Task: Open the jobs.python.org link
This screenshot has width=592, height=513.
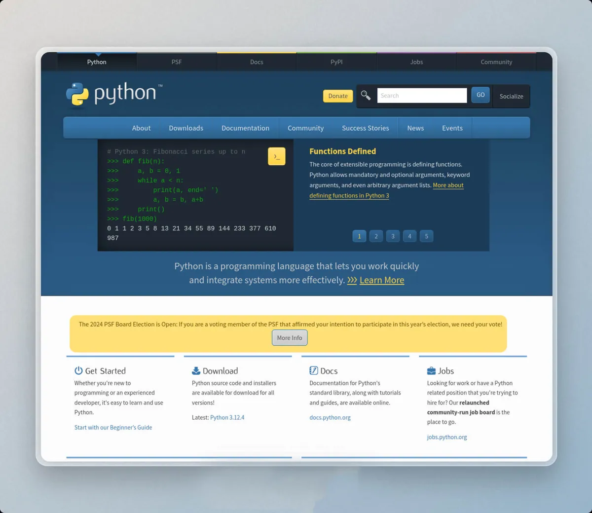Action: click(447, 437)
